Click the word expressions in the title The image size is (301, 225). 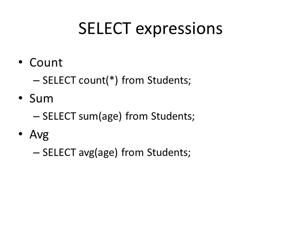179,29
